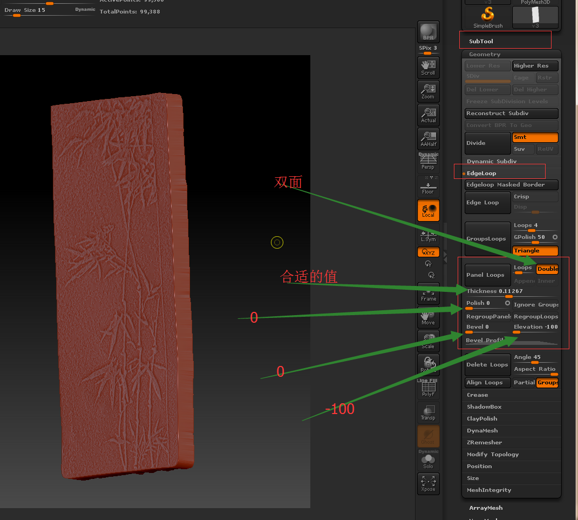Click the Divide button
The image size is (578, 520).
click(488, 143)
